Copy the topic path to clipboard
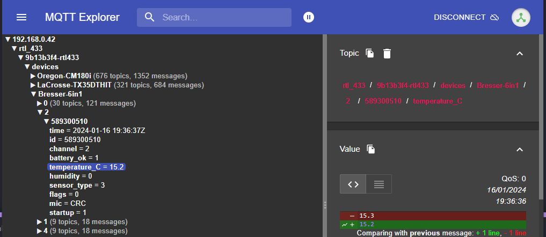This screenshot has height=237, width=546. click(x=369, y=53)
